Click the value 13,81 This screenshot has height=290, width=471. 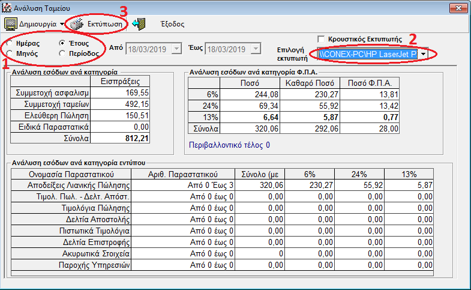pyautogui.click(x=389, y=94)
